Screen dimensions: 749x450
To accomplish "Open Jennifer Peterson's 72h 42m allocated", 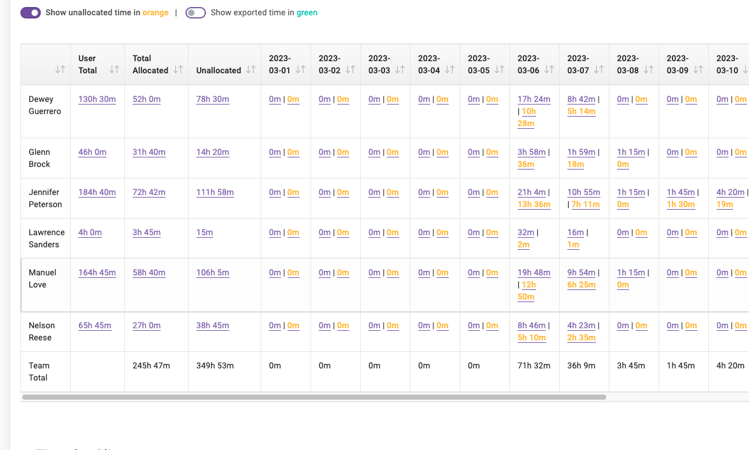I will pyautogui.click(x=149, y=192).
